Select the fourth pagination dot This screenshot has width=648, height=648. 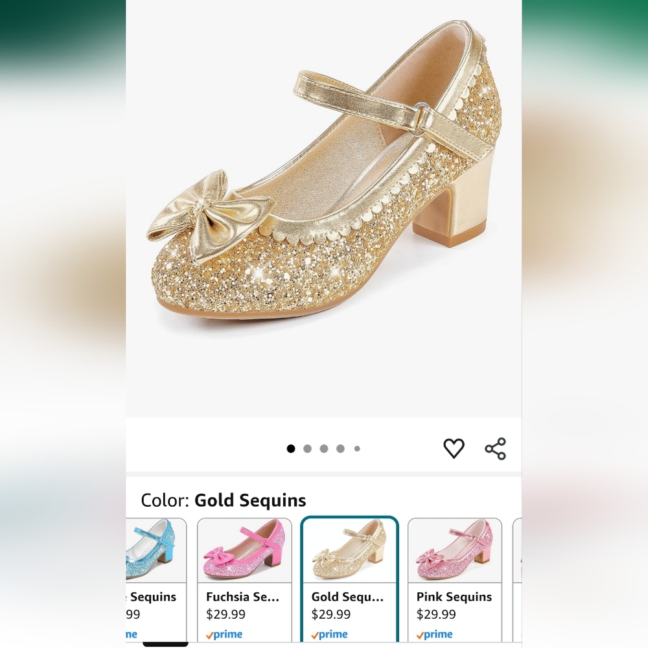[x=340, y=448]
